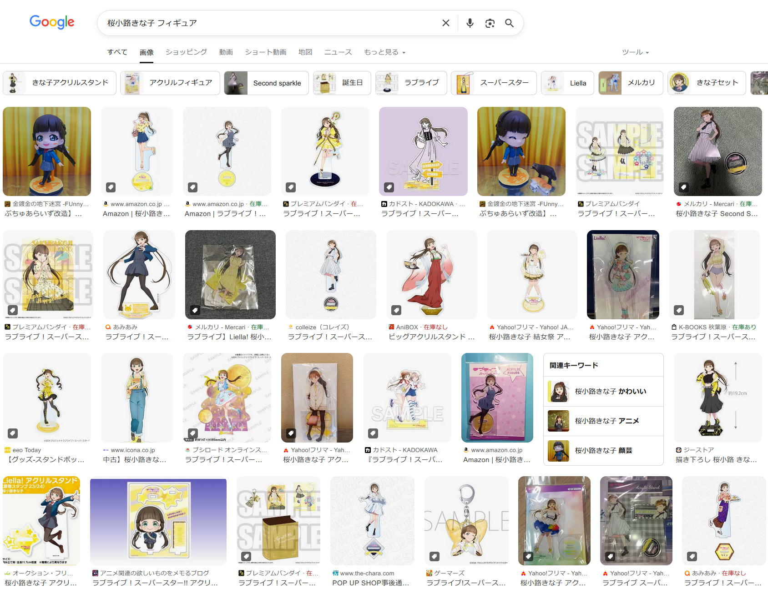Open the www.icona.co.jp source link
The height and width of the screenshot is (589, 768).
click(x=129, y=450)
